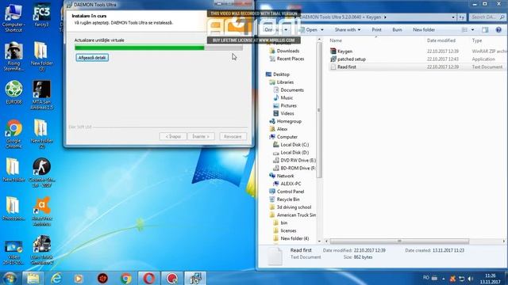This screenshot has height=285, width=508.
Task: Open the Change view options dropdown arrow
Action: point(473,30)
